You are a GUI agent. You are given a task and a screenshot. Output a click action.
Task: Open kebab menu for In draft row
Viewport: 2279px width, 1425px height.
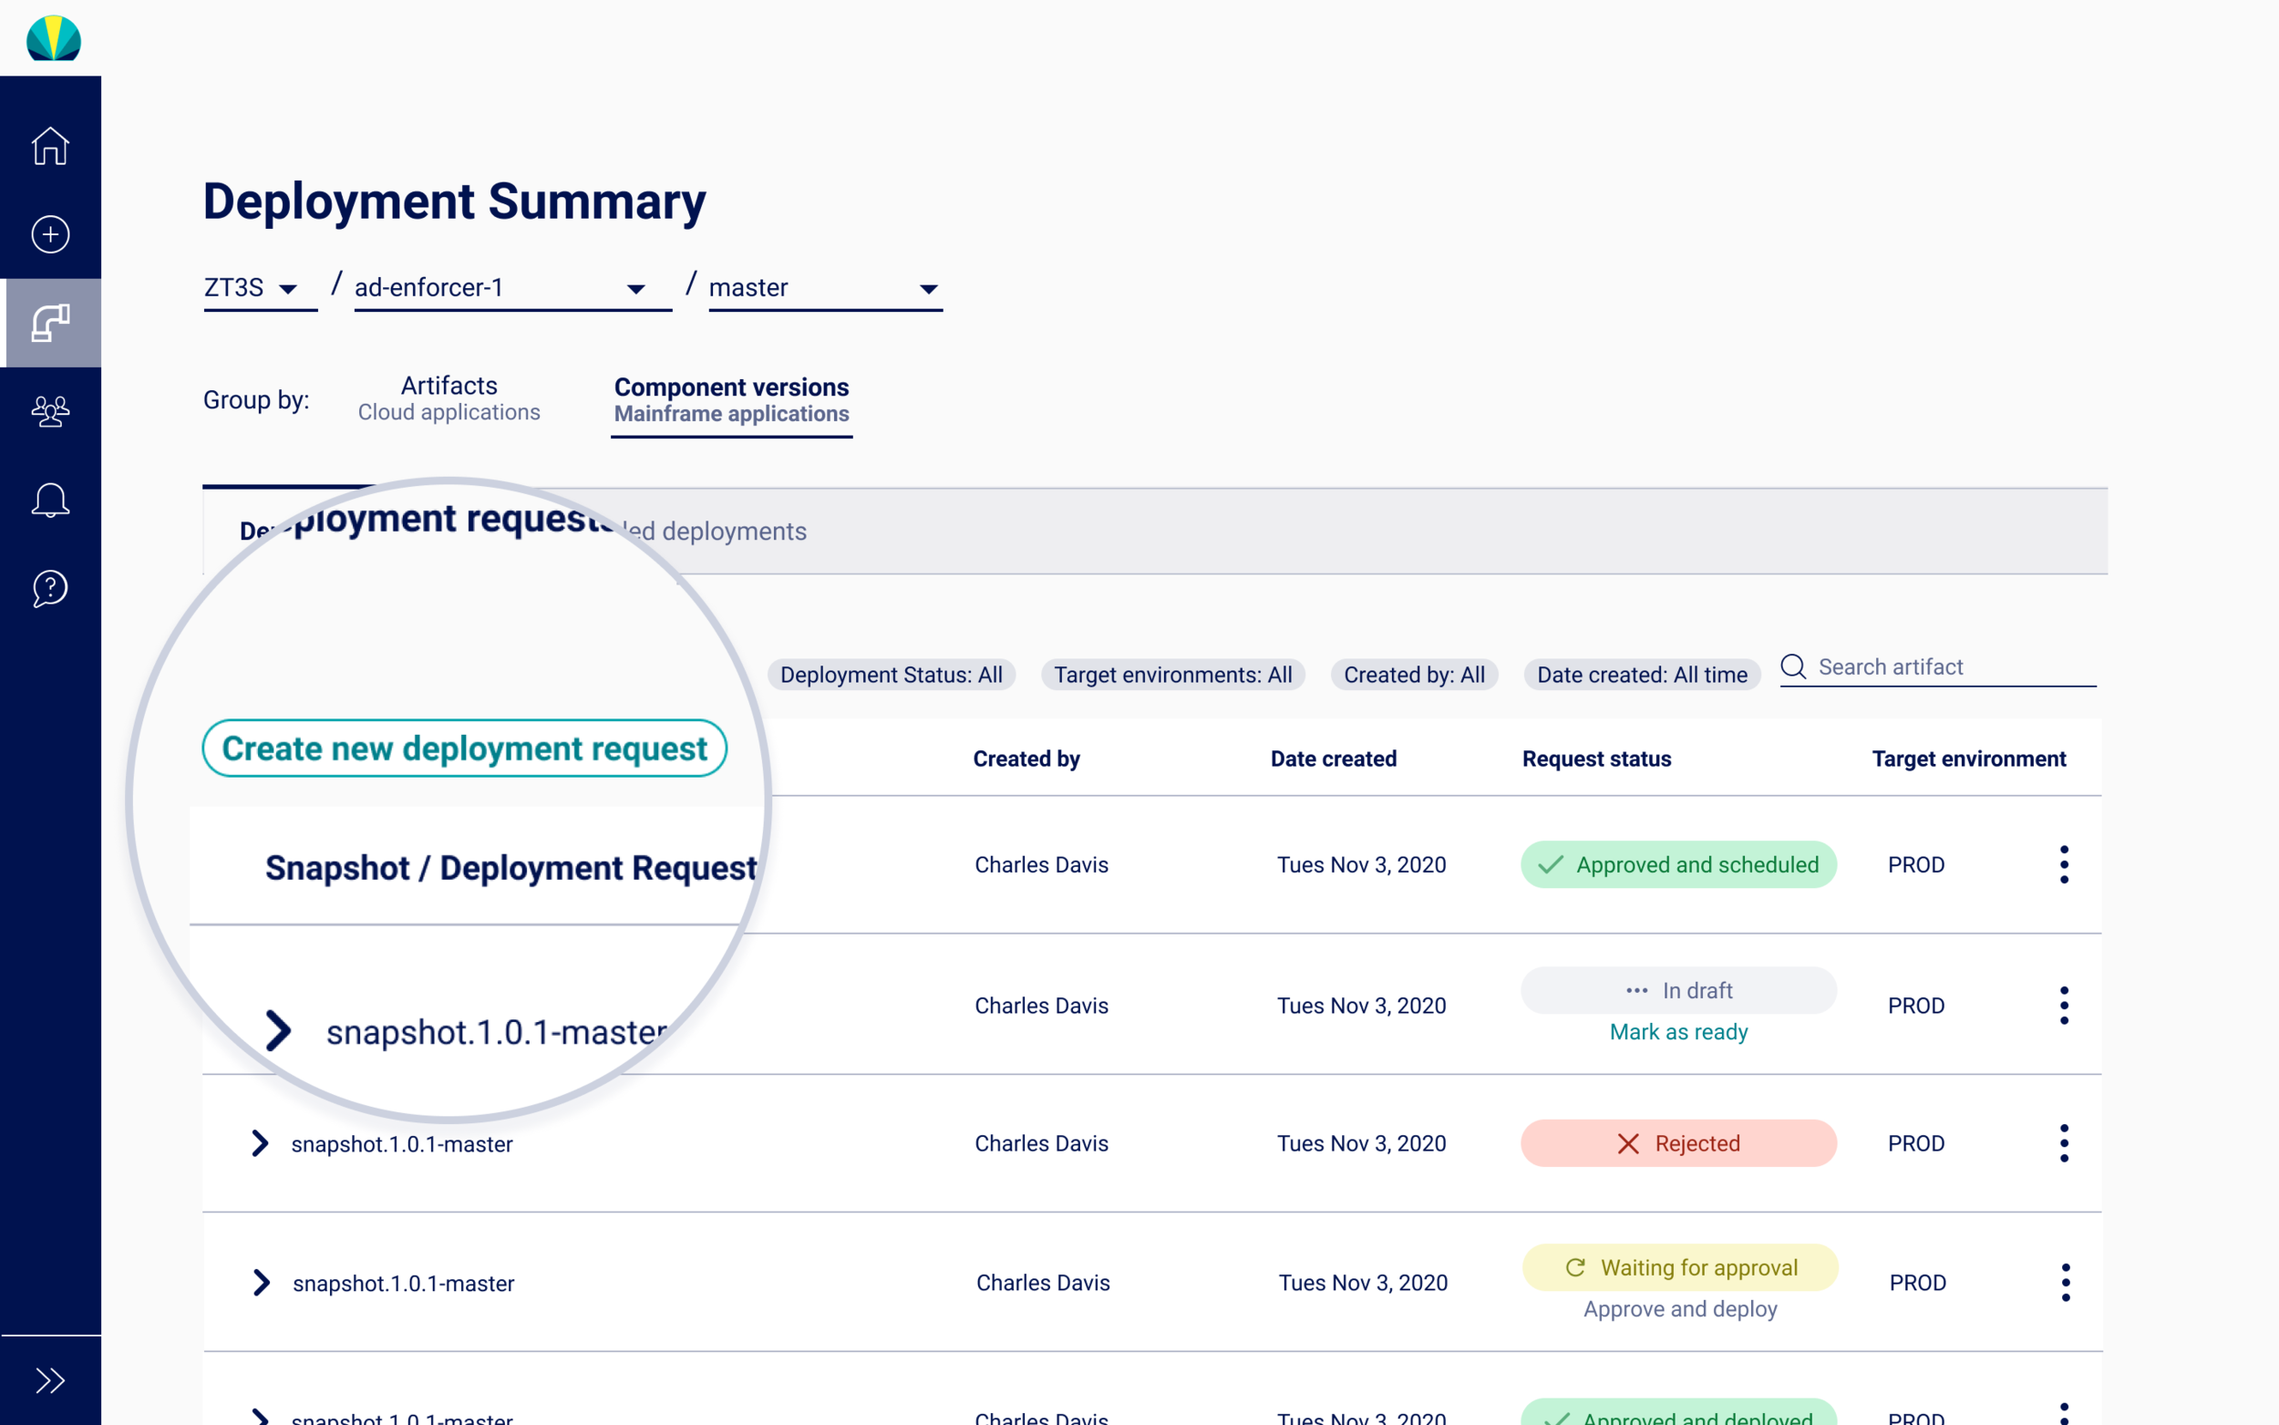pyautogui.click(x=2063, y=1006)
